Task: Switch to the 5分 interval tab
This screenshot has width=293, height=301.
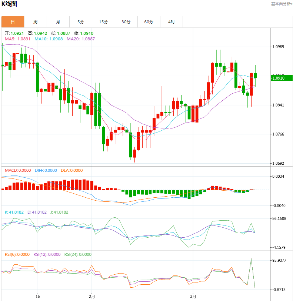Action: tap(81, 22)
